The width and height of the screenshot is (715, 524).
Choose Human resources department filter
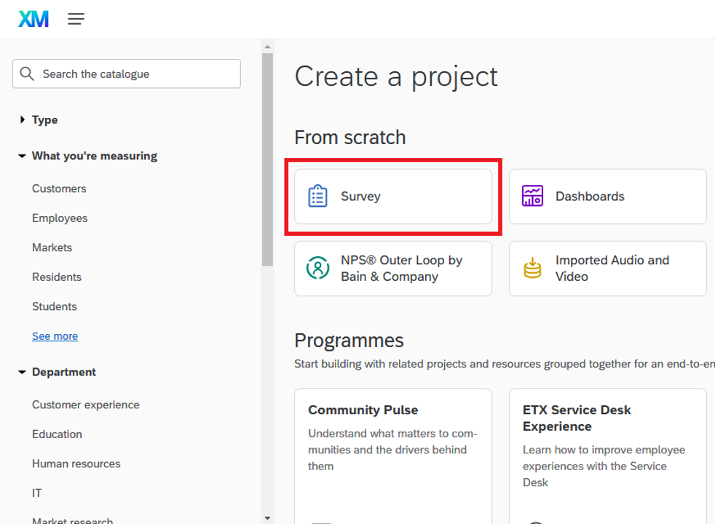(76, 464)
